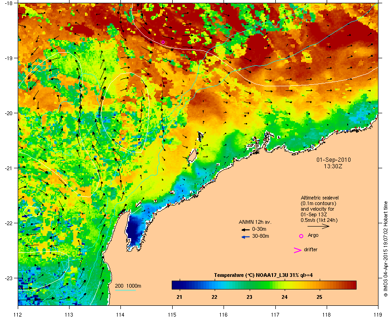Click the Argo legend label
The width and height of the screenshot is (392, 317).
coord(313,235)
